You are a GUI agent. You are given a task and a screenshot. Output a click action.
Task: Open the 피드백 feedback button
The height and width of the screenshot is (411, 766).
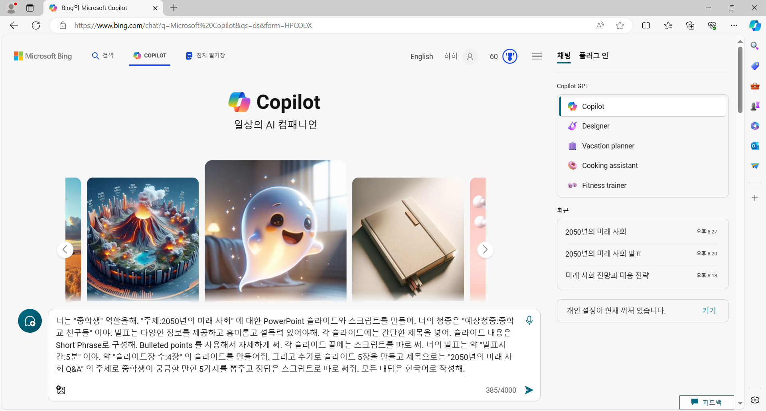click(x=707, y=402)
